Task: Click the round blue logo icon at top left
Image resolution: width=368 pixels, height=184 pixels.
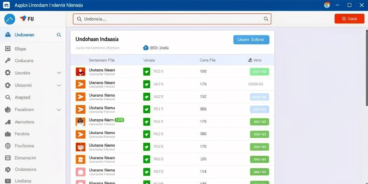Action: click(10, 19)
